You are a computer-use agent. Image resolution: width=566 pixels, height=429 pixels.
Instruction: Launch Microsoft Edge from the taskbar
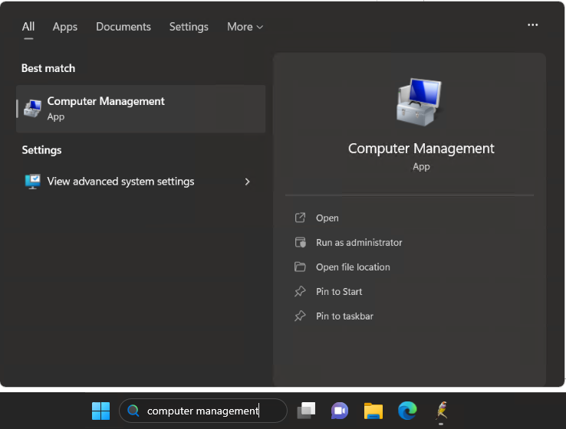[407, 411]
